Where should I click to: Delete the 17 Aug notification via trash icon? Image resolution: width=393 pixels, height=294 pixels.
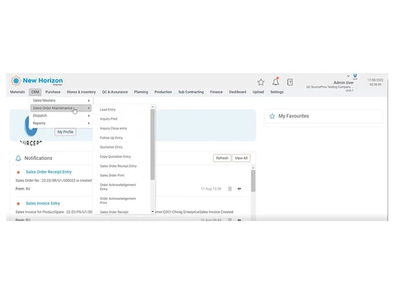(230, 189)
